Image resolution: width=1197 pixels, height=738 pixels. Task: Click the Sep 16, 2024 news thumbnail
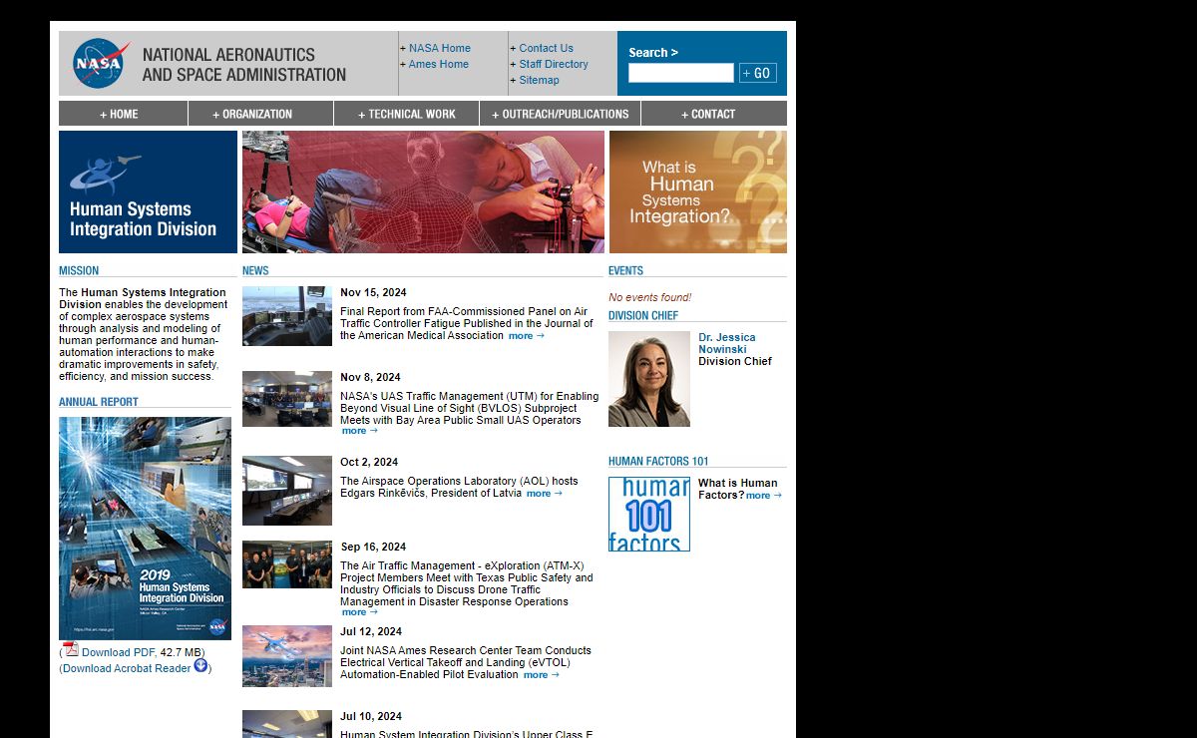tap(287, 564)
